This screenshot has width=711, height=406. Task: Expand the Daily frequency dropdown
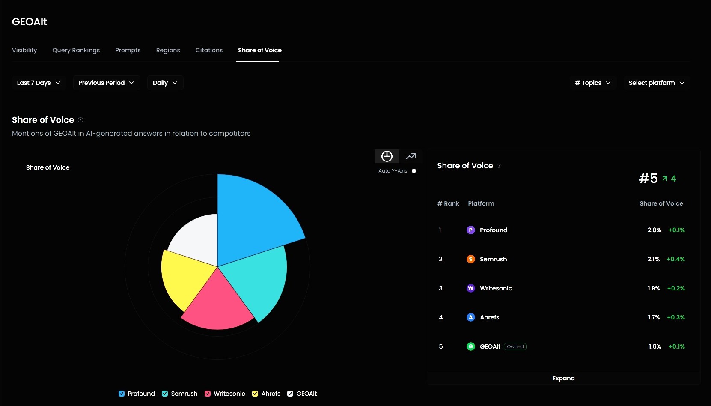point(165,83)
